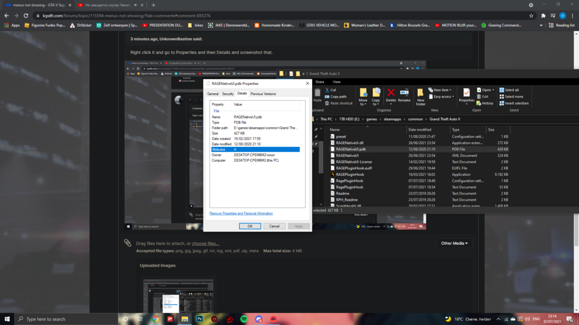Expand the overflow bookmarks chevron
The height and width of the screenshot is (325, 579).
(x=541, y=25)
